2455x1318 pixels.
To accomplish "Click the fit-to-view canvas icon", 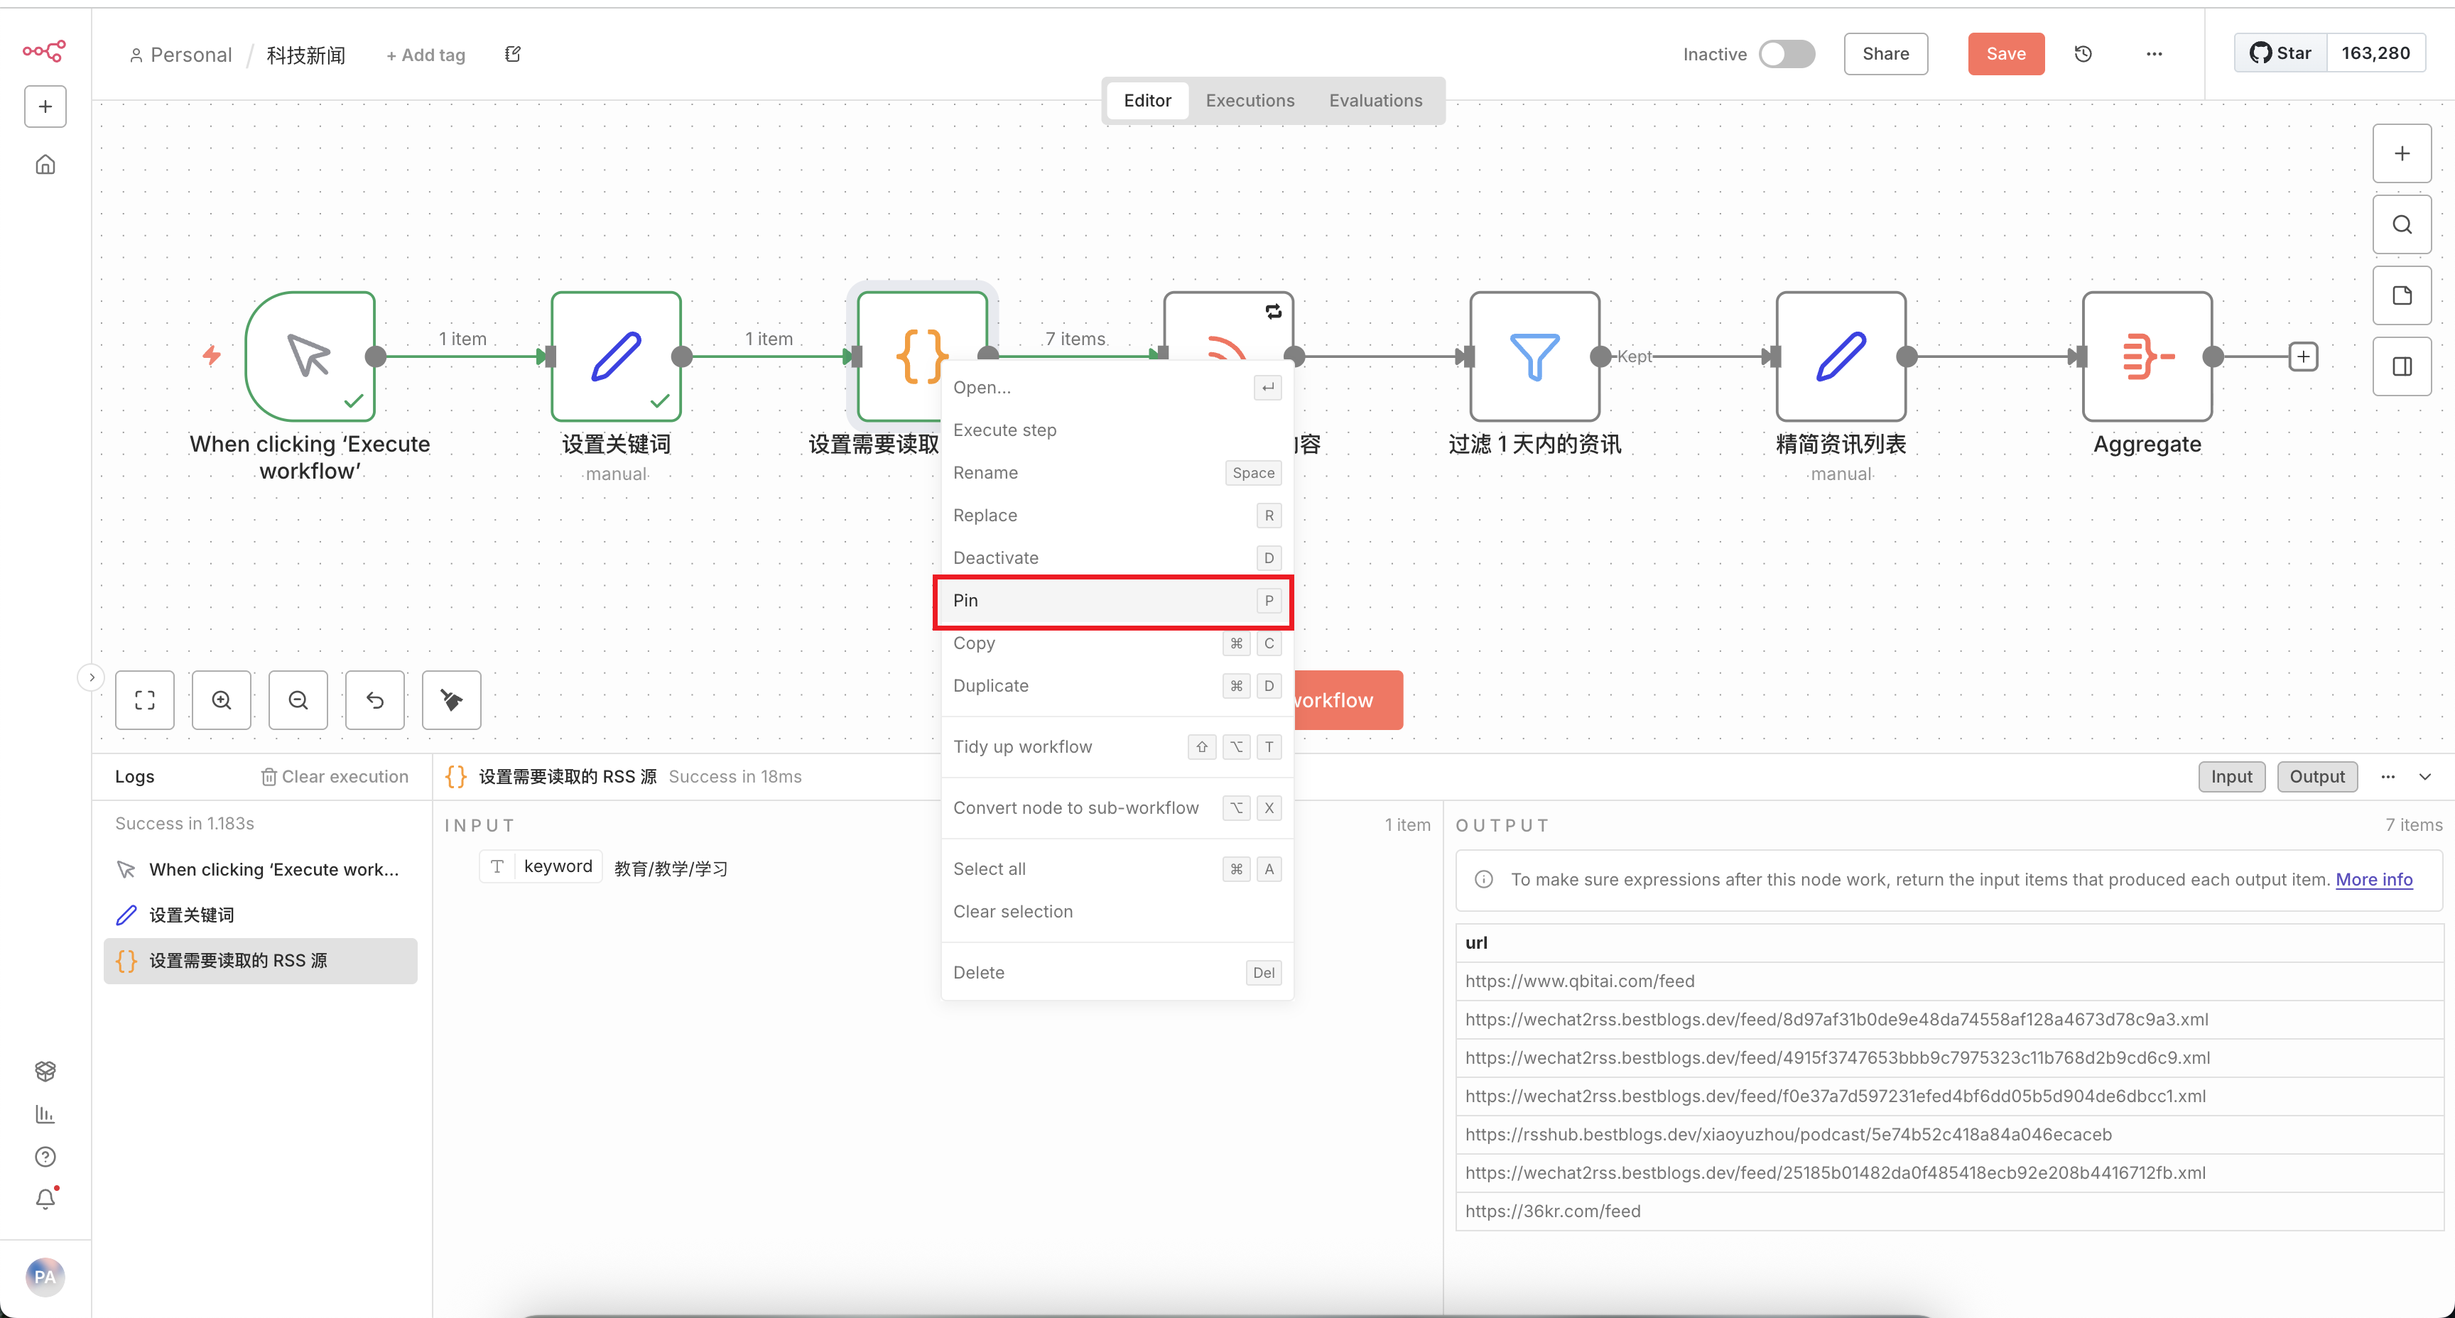I will click(x=145, y=700).
